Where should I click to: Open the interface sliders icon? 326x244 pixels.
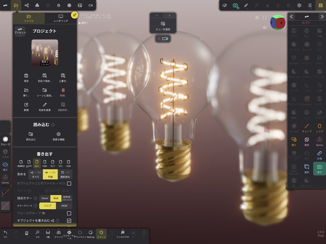pos(310,5)
